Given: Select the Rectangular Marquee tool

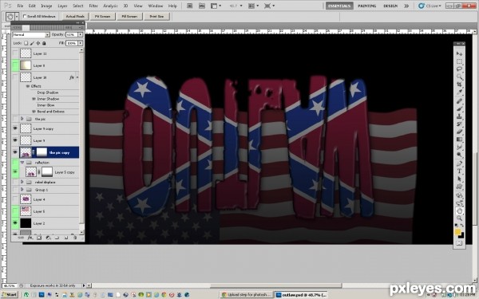Looking at the screenshot, I should [x=459, y=61].
